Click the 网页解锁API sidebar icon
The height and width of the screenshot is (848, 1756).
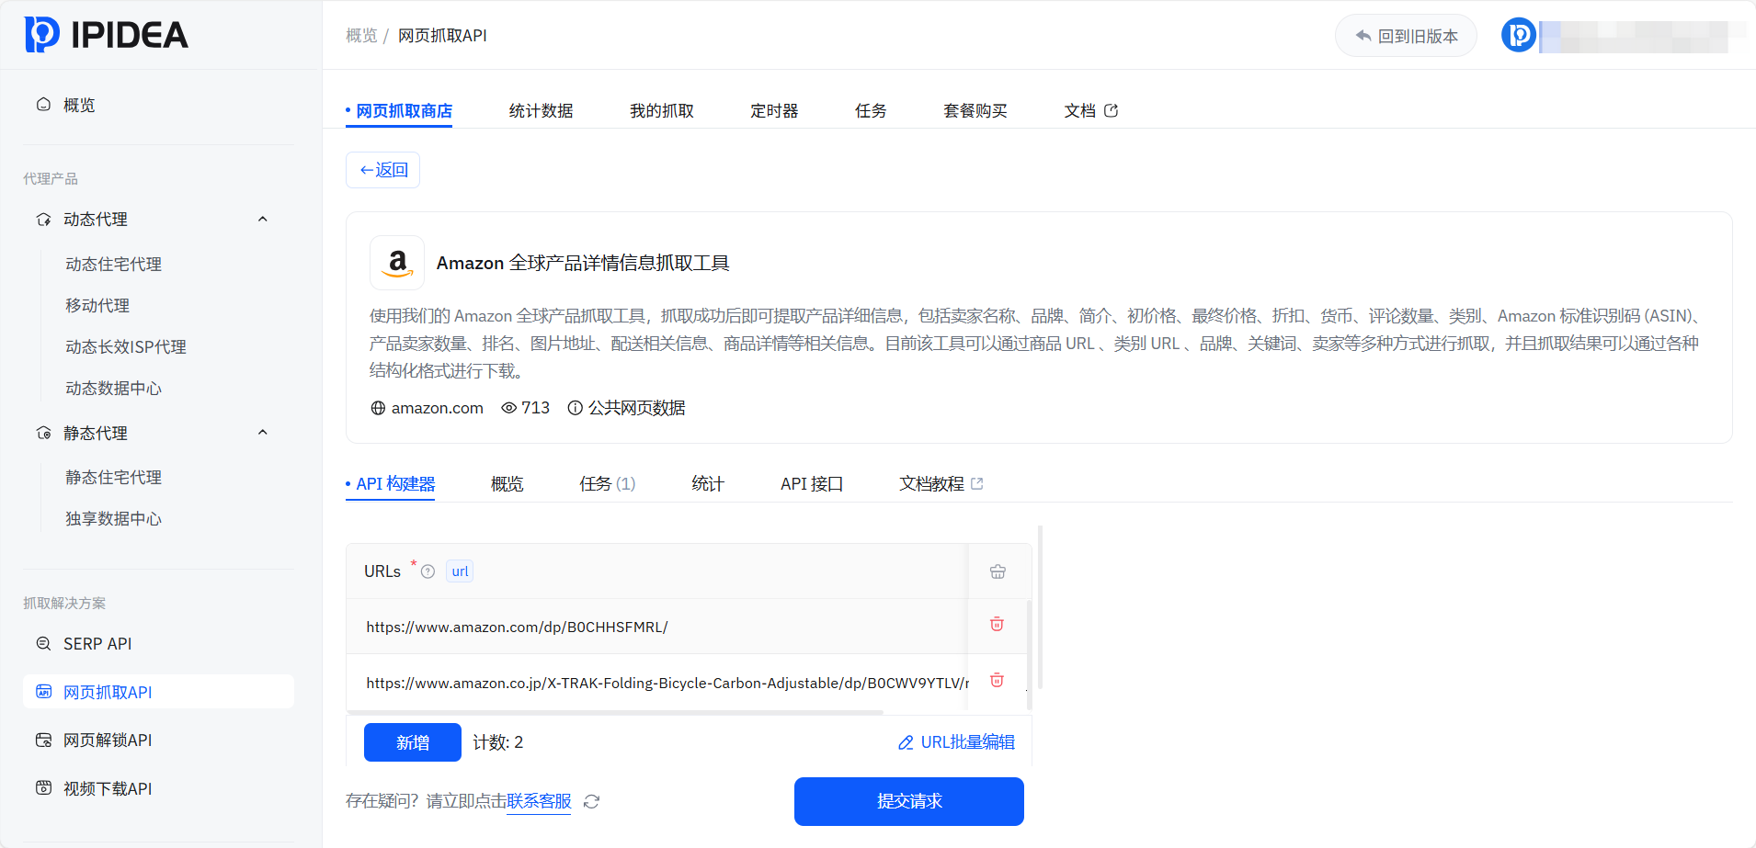[43, 741]
